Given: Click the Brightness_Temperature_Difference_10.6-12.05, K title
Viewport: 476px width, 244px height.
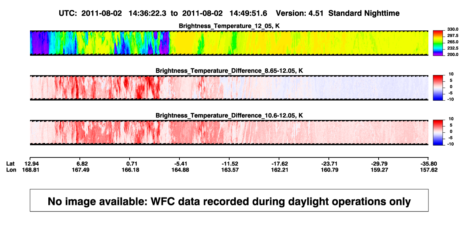Looking at the screenshot, I should (229, 116).
